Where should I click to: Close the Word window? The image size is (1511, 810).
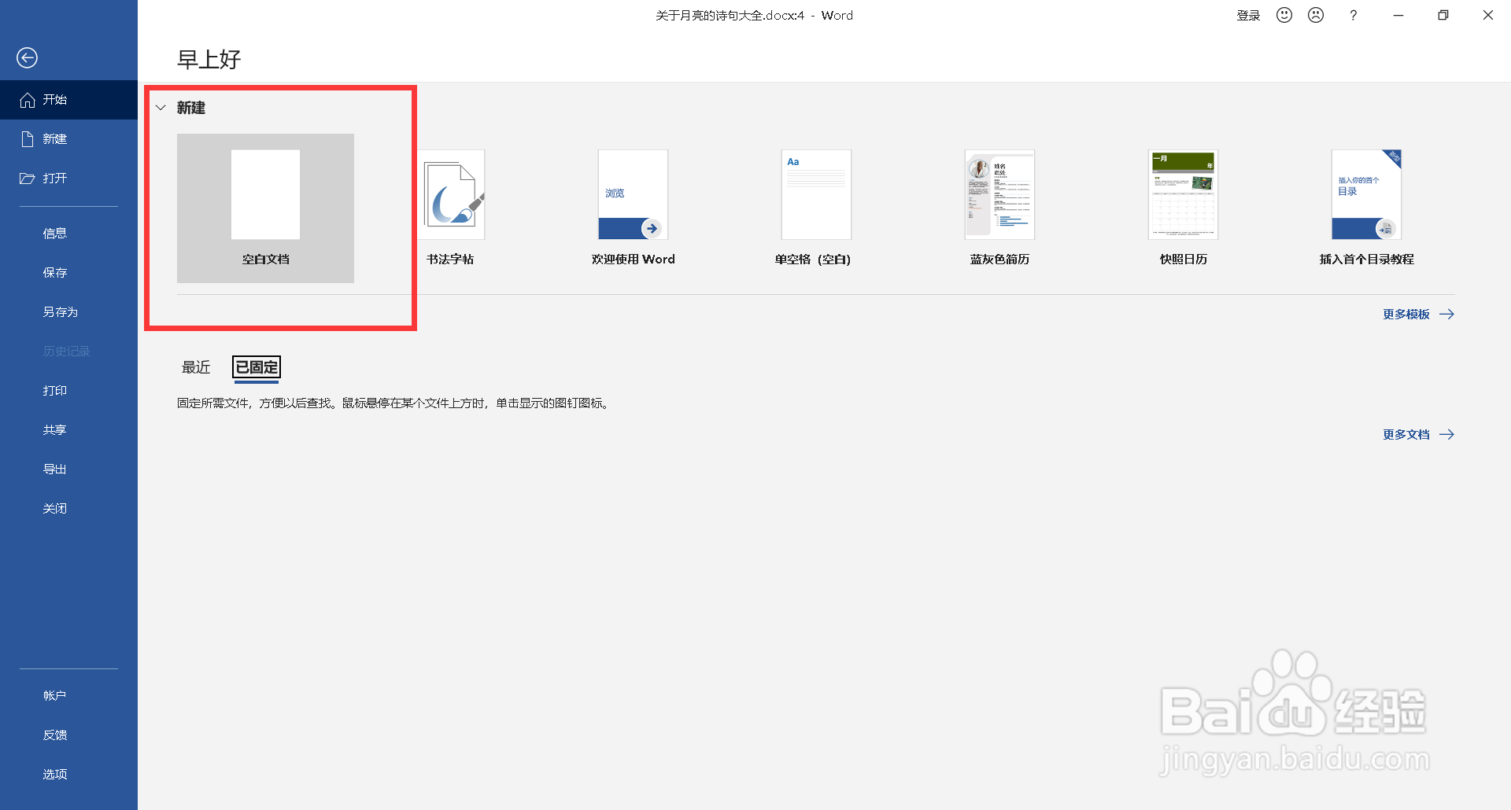1488,15
